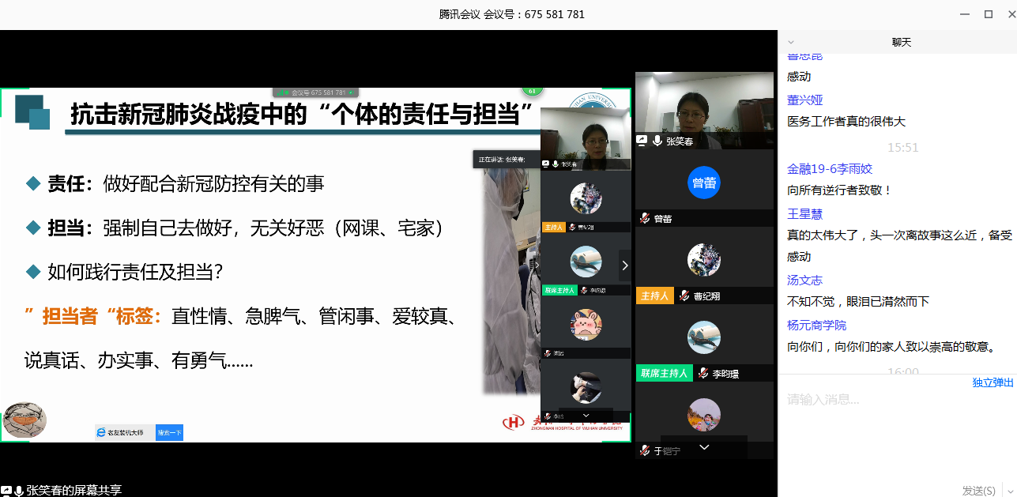
Task: Select sender name 杨元商学院 in chat
Action: (x=816, y=326)
